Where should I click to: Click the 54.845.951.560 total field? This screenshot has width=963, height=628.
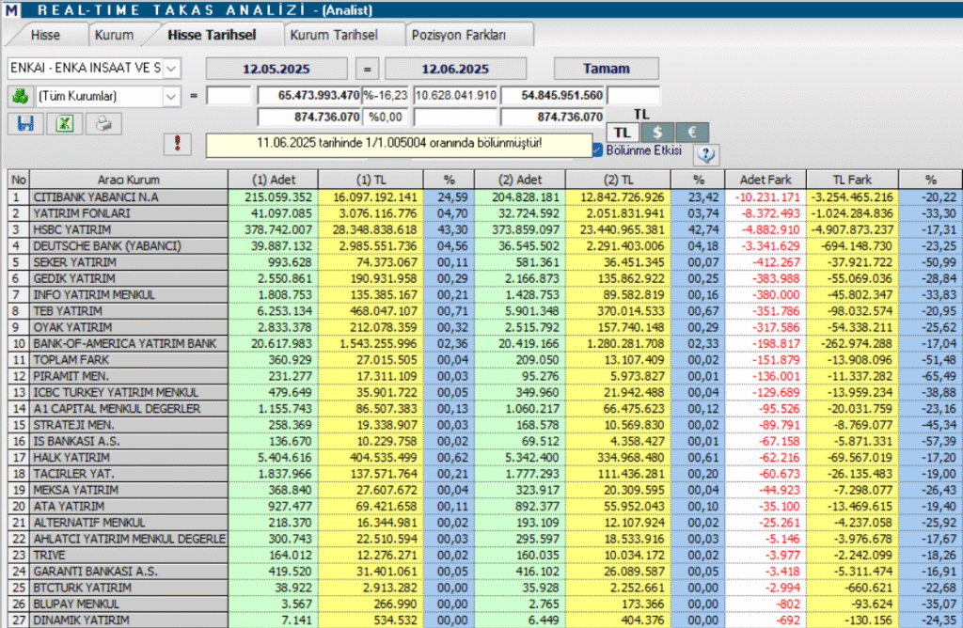click(x=553, y=96)
